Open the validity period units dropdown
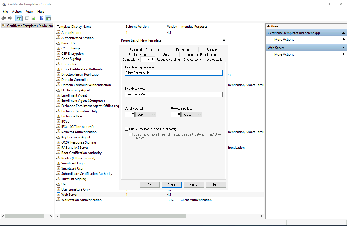The height and width of the screenshot is (226, 347). pos(146,114)
